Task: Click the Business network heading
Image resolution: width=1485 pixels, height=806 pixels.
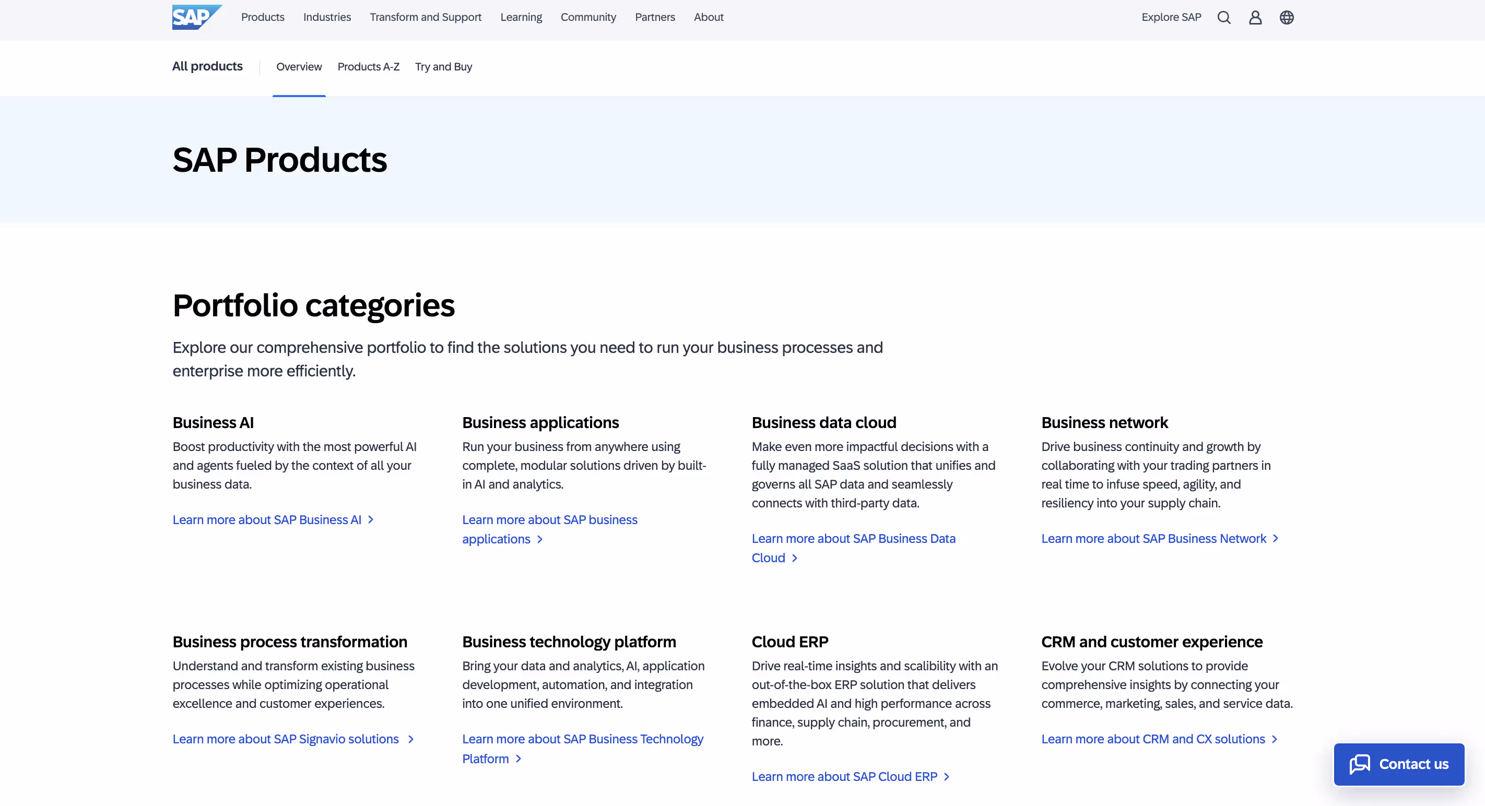Action: pos(1104,423)
